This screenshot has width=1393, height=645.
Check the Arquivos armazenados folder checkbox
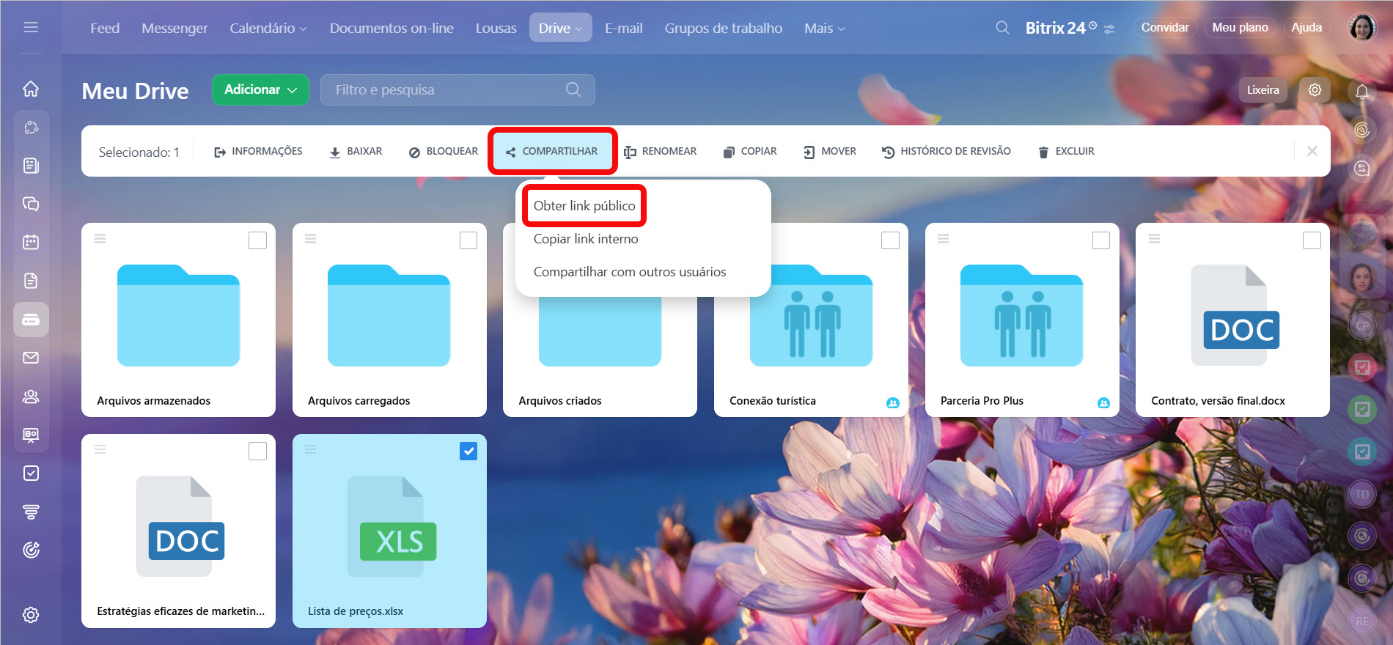(257, 240)
